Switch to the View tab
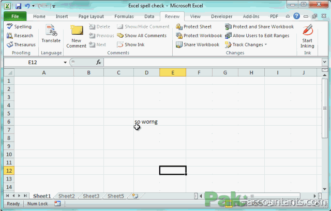 coord(195,16)
